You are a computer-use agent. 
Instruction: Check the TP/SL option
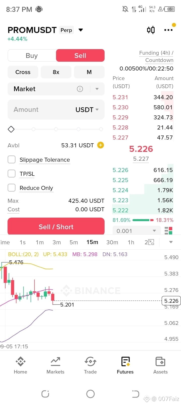click(12, 174)
